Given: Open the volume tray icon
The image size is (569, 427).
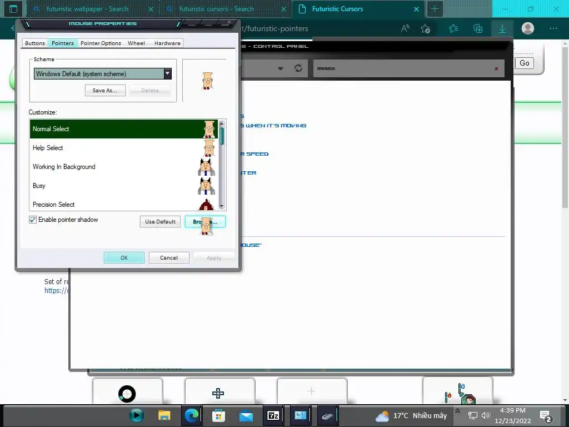Looking at the screenshot, I should (x=486, y=415).
